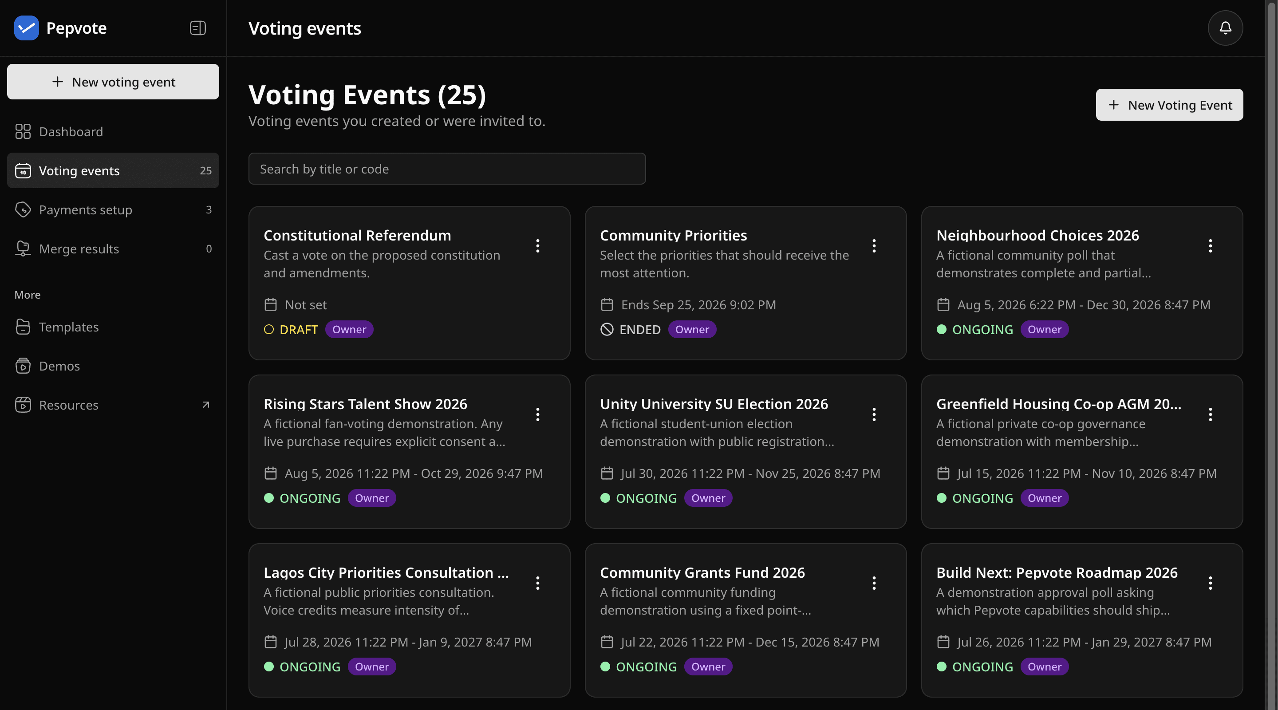Open Unity University SU Election 2026 title
This screenshot has width=1278, height=710.
point(714,404)
